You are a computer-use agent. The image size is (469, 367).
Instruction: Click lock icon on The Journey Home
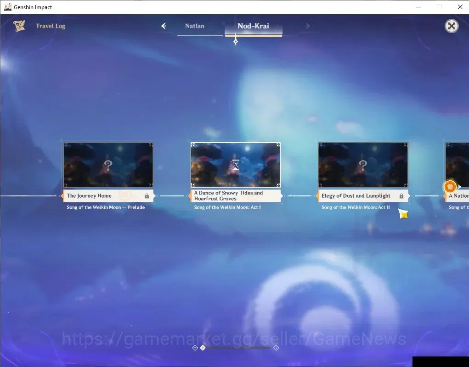[147, 196]
